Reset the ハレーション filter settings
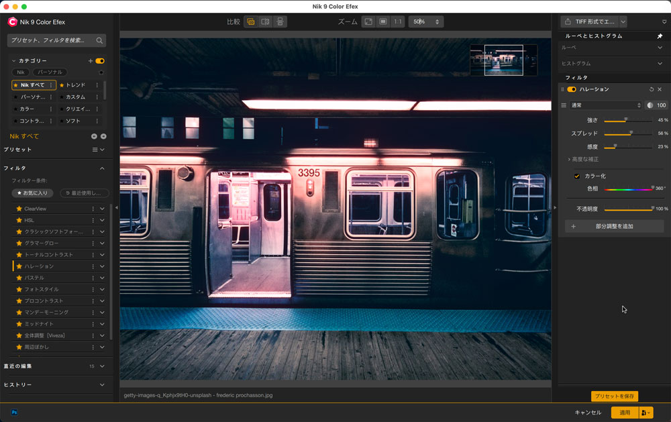 [652, 89]
